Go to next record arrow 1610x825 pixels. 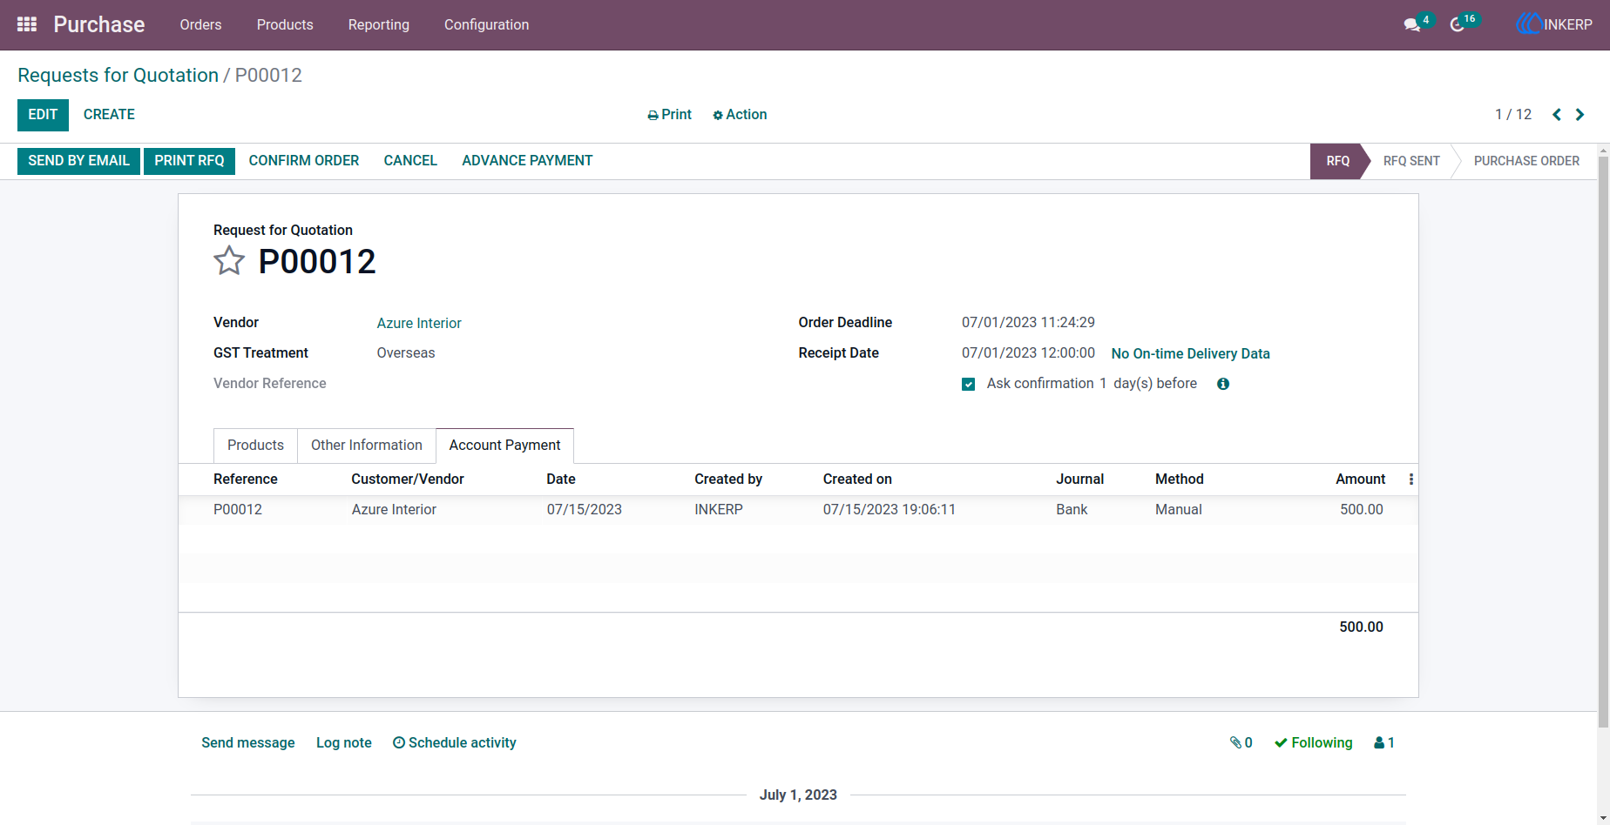(1580, 115)
